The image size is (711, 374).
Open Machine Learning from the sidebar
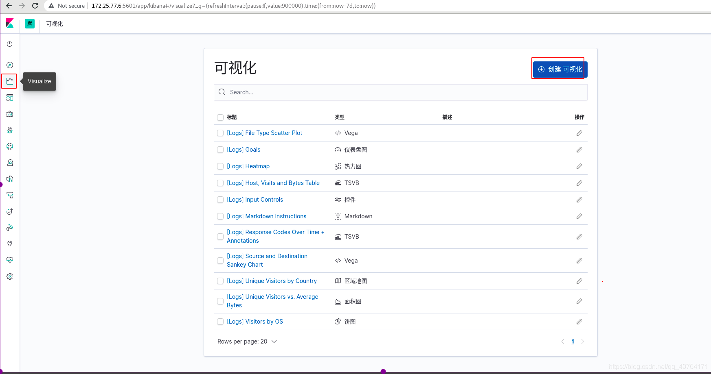click(x=10, y=146)
